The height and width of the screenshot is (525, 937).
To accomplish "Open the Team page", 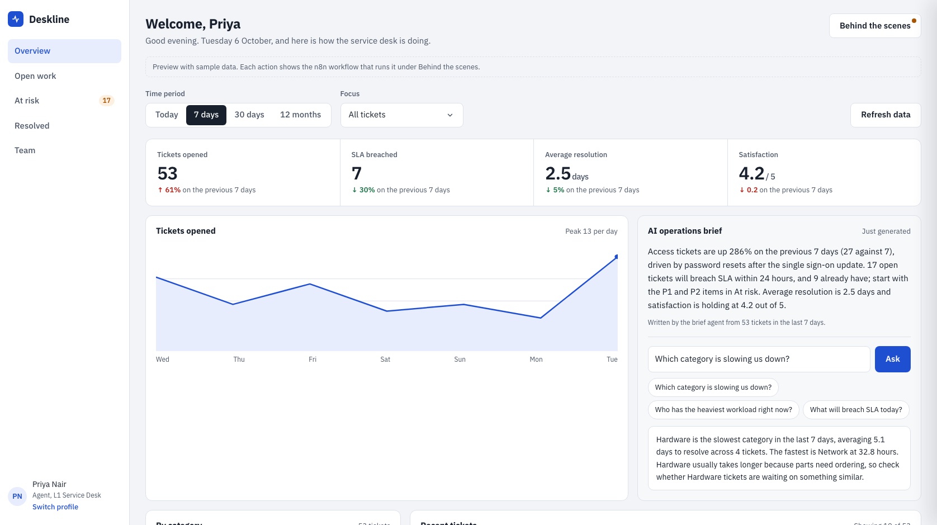I will pyautogui.click(x=64, y=150).
